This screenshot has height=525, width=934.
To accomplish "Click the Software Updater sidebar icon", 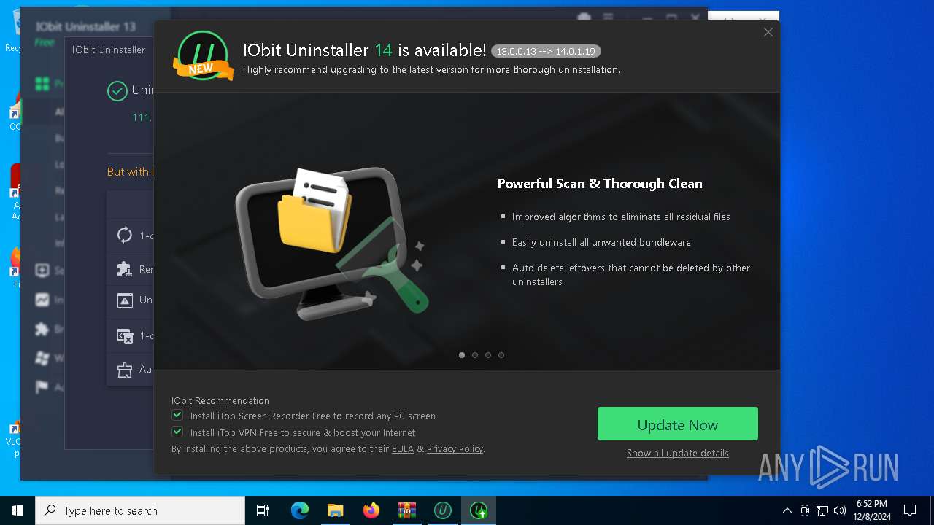I will 42,271.
